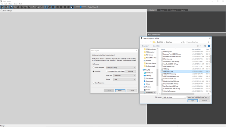
Task: Click the Search SliderSets field
Action: 198,42
